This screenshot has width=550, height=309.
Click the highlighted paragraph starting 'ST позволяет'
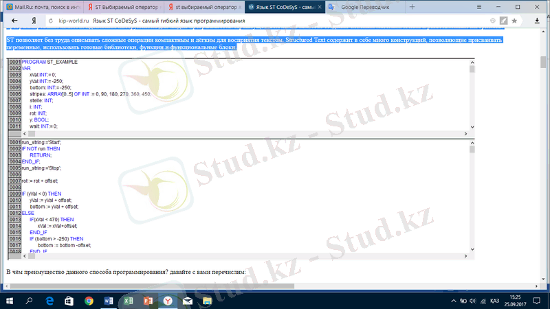[254, 43]
